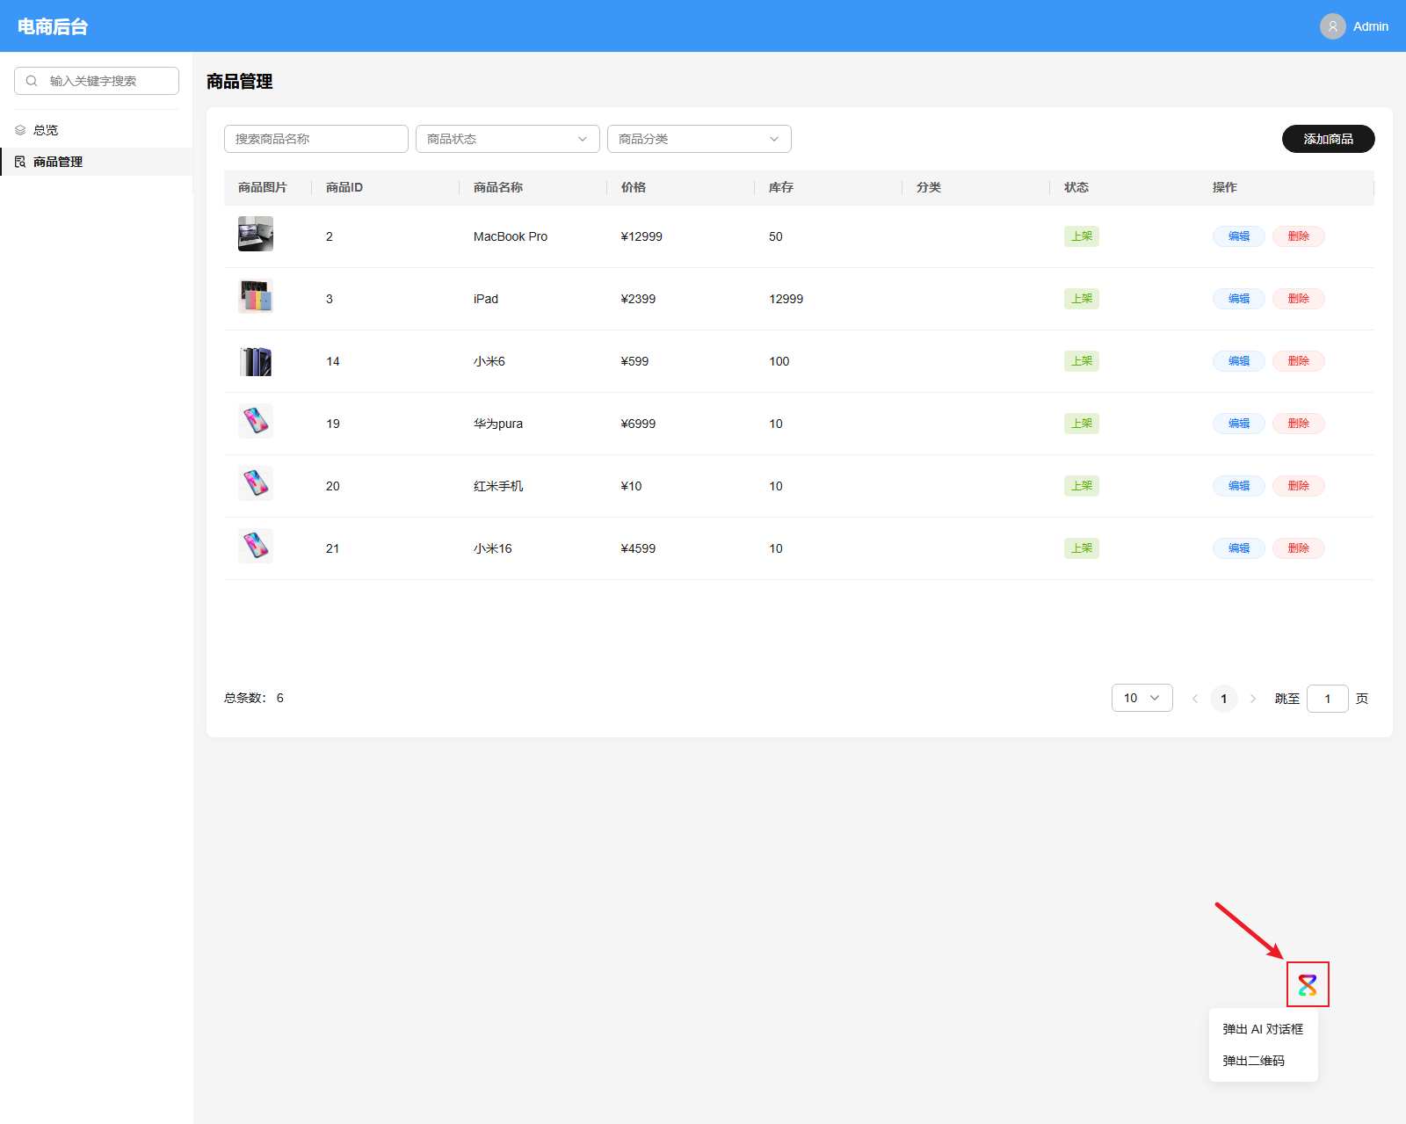1406x1124 pixels.
Task: Delete the iPad product
Action: coord(1299,299)
